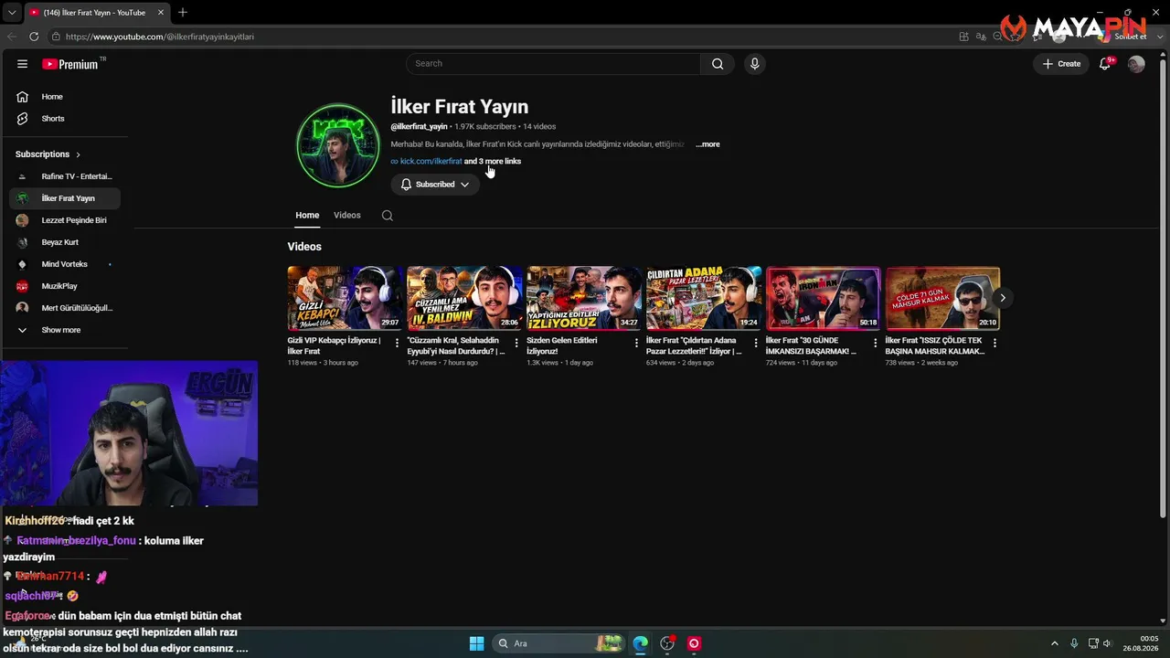This screenshot has width=1170, height=658.
Task: Click the taskbar volume speaker icon
Action: click(1107, 643)
